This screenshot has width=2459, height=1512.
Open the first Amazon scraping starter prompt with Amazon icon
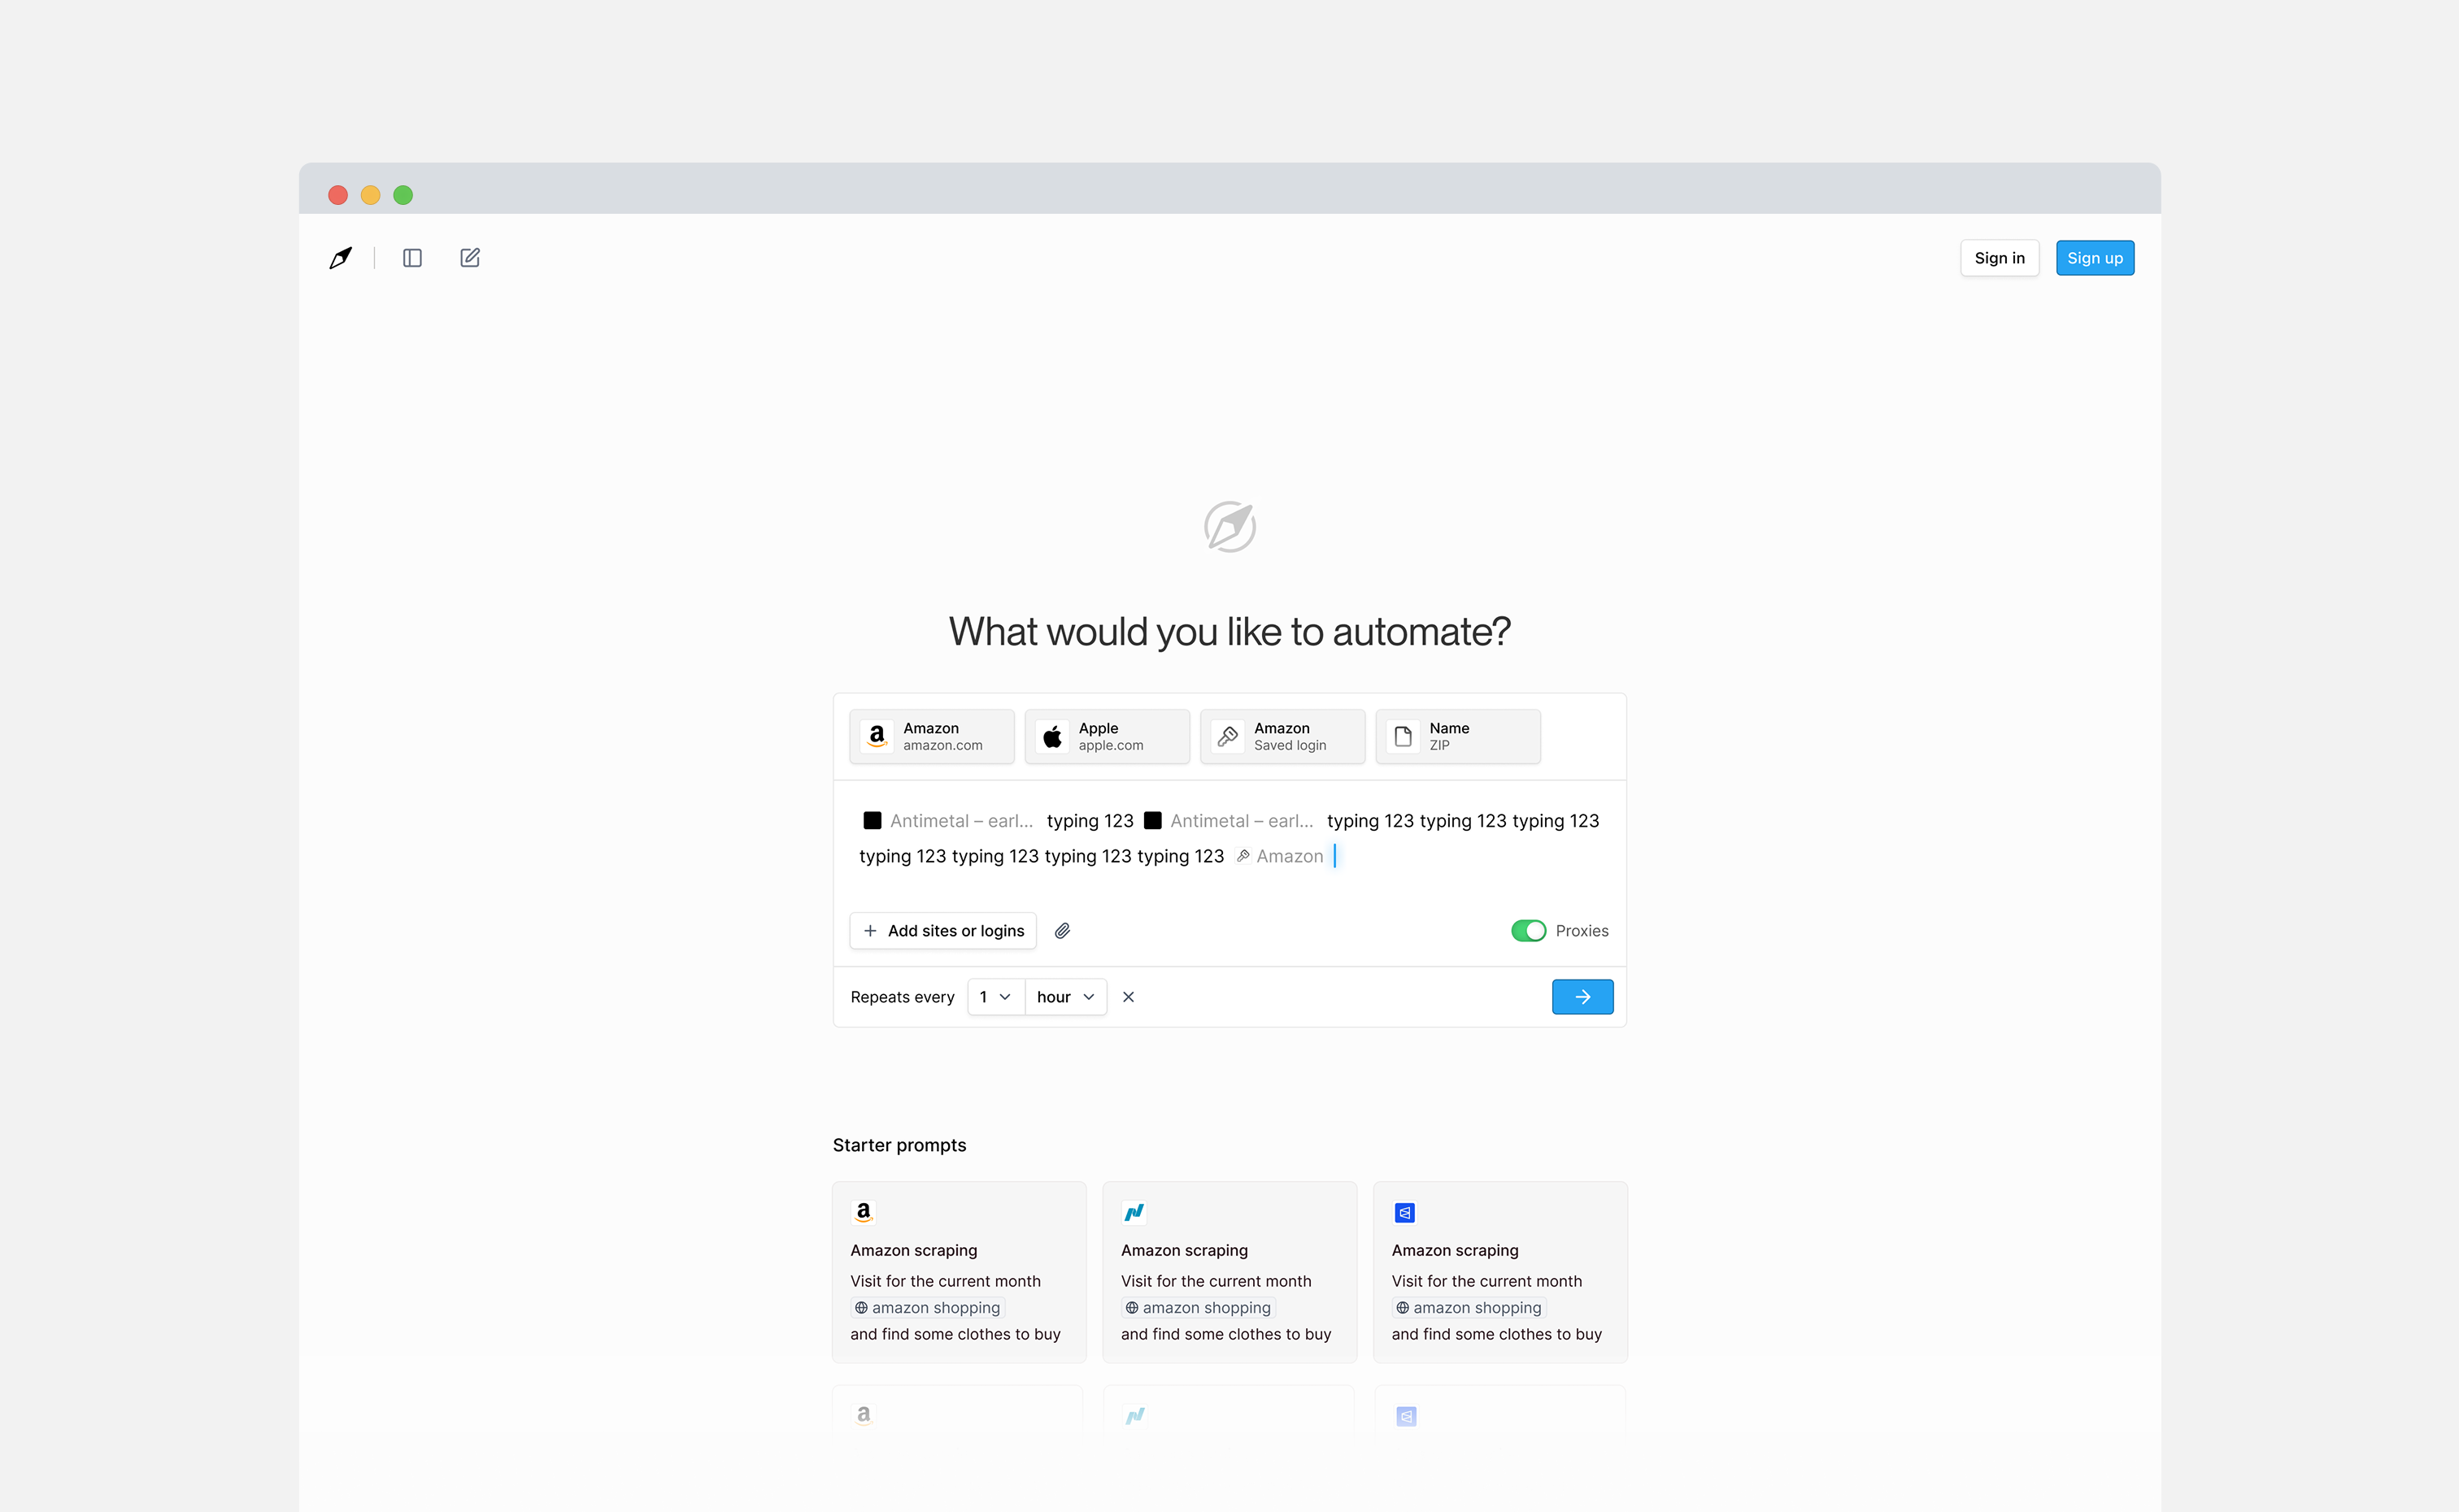click(x=959, y=1272)
